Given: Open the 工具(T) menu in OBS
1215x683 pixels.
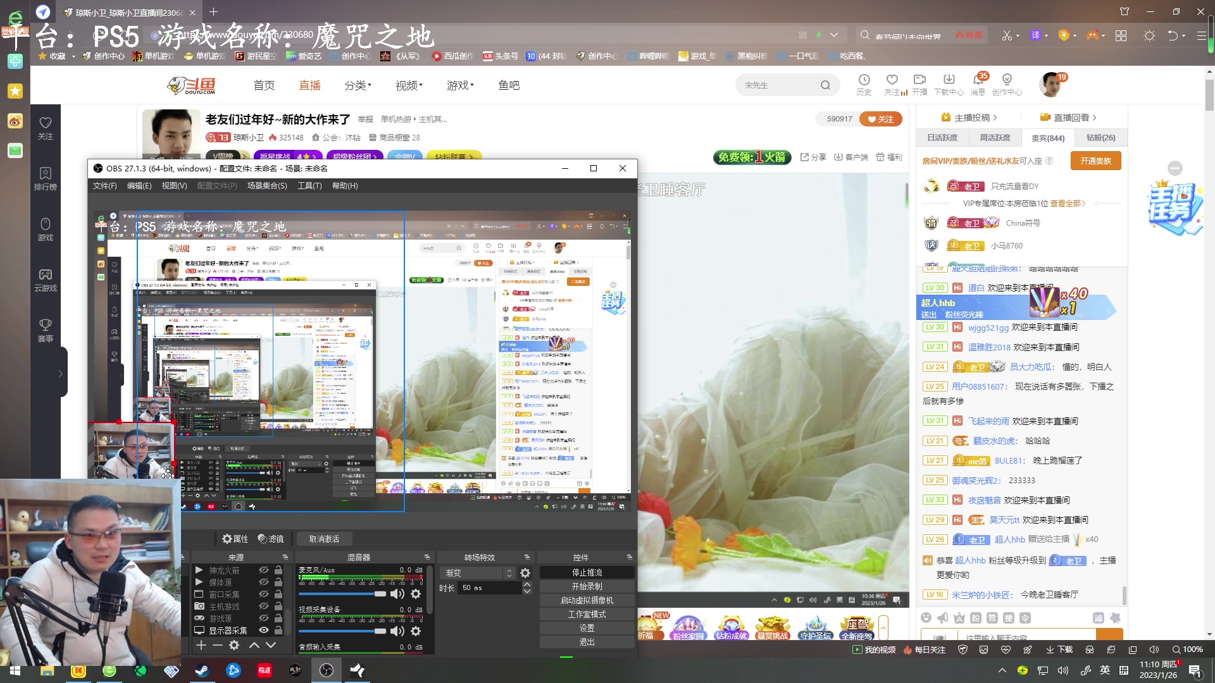Looking at the screenshot, I should (309, 185).
